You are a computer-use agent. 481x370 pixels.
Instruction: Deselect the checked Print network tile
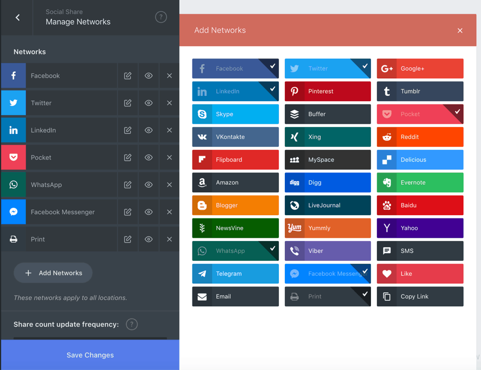(x=328, y=297)
